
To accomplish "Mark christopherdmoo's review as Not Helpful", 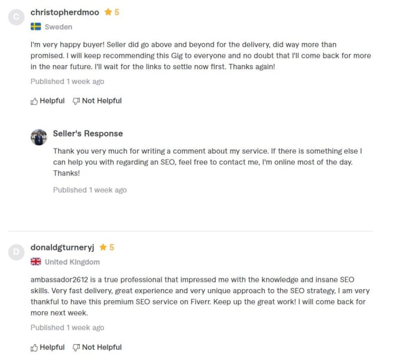I will point(97,101).
